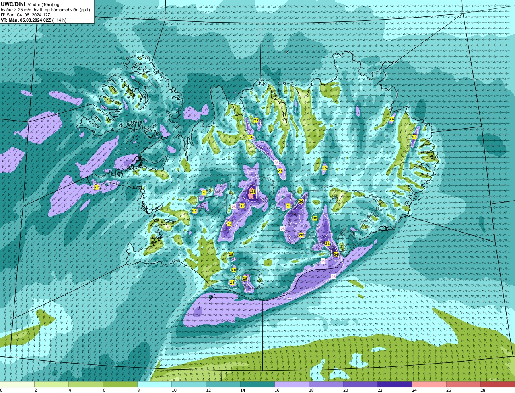Click the "16" tick label on color scale
Viewport: 515px width, 393px height.
point(277,390)
